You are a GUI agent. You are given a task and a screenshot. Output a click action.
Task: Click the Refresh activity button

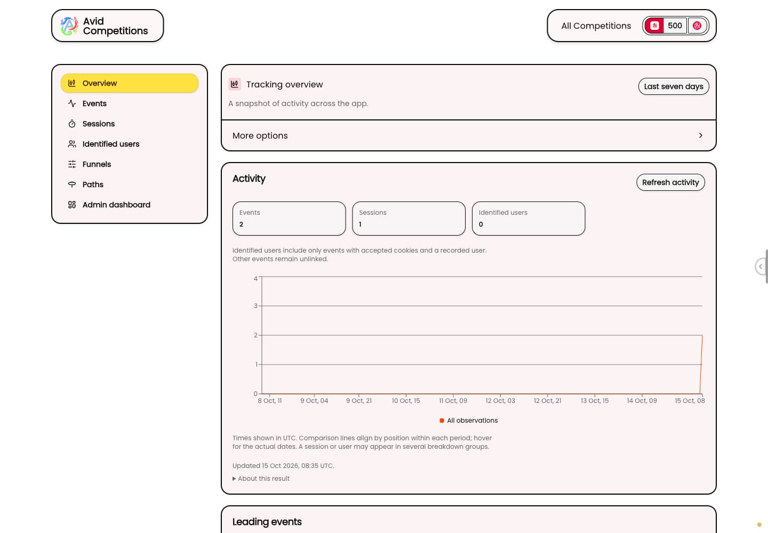670,182
